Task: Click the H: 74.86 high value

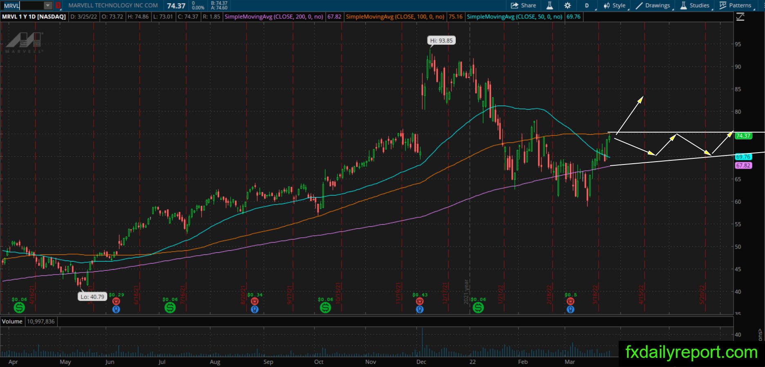Action: (x=138, y=17)
